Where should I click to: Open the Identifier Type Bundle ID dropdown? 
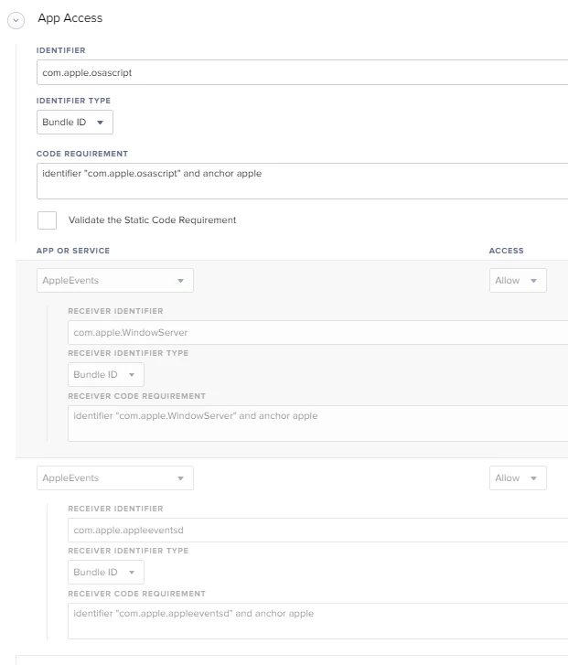coord(75,123)
